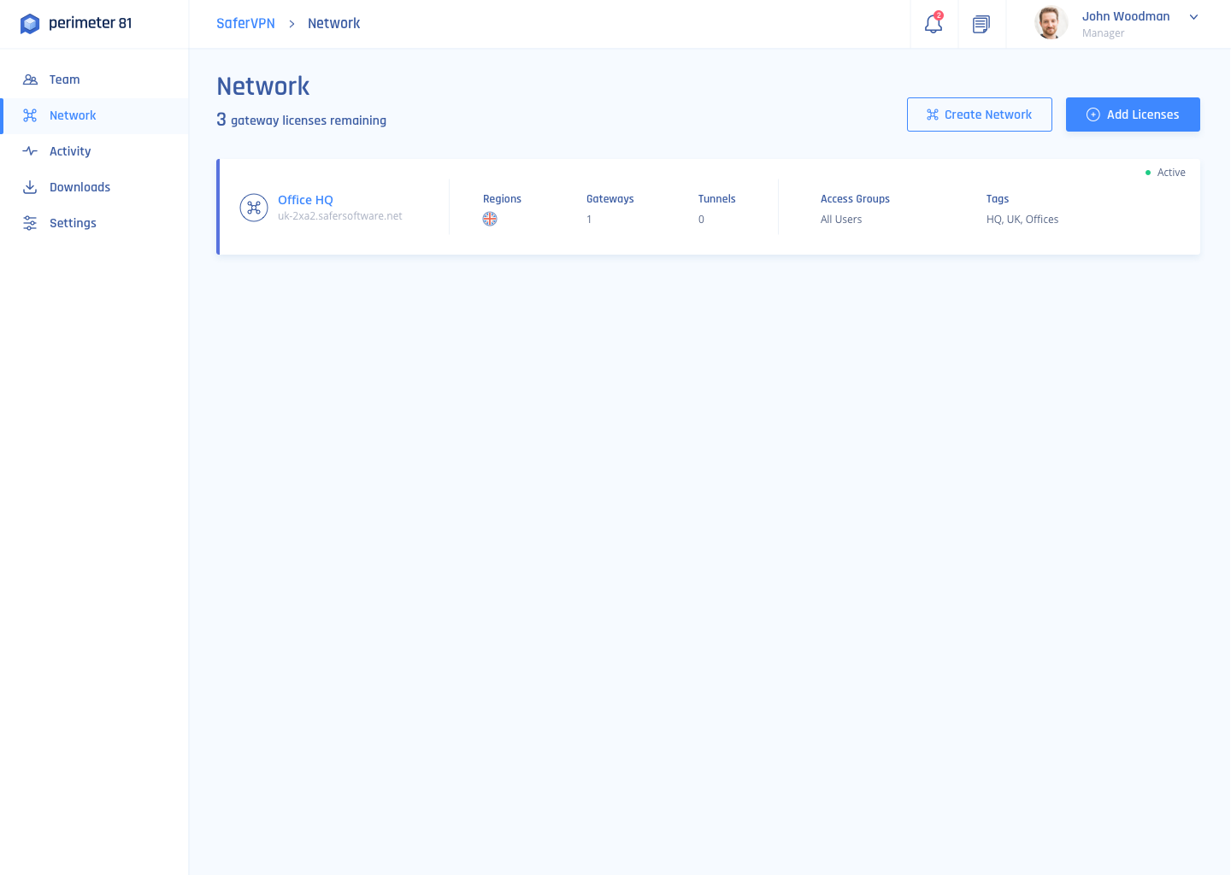The width and height of the screenshot is (1231, 875).
Task: Click the Gateways column label
Action: tap(610, 199)
